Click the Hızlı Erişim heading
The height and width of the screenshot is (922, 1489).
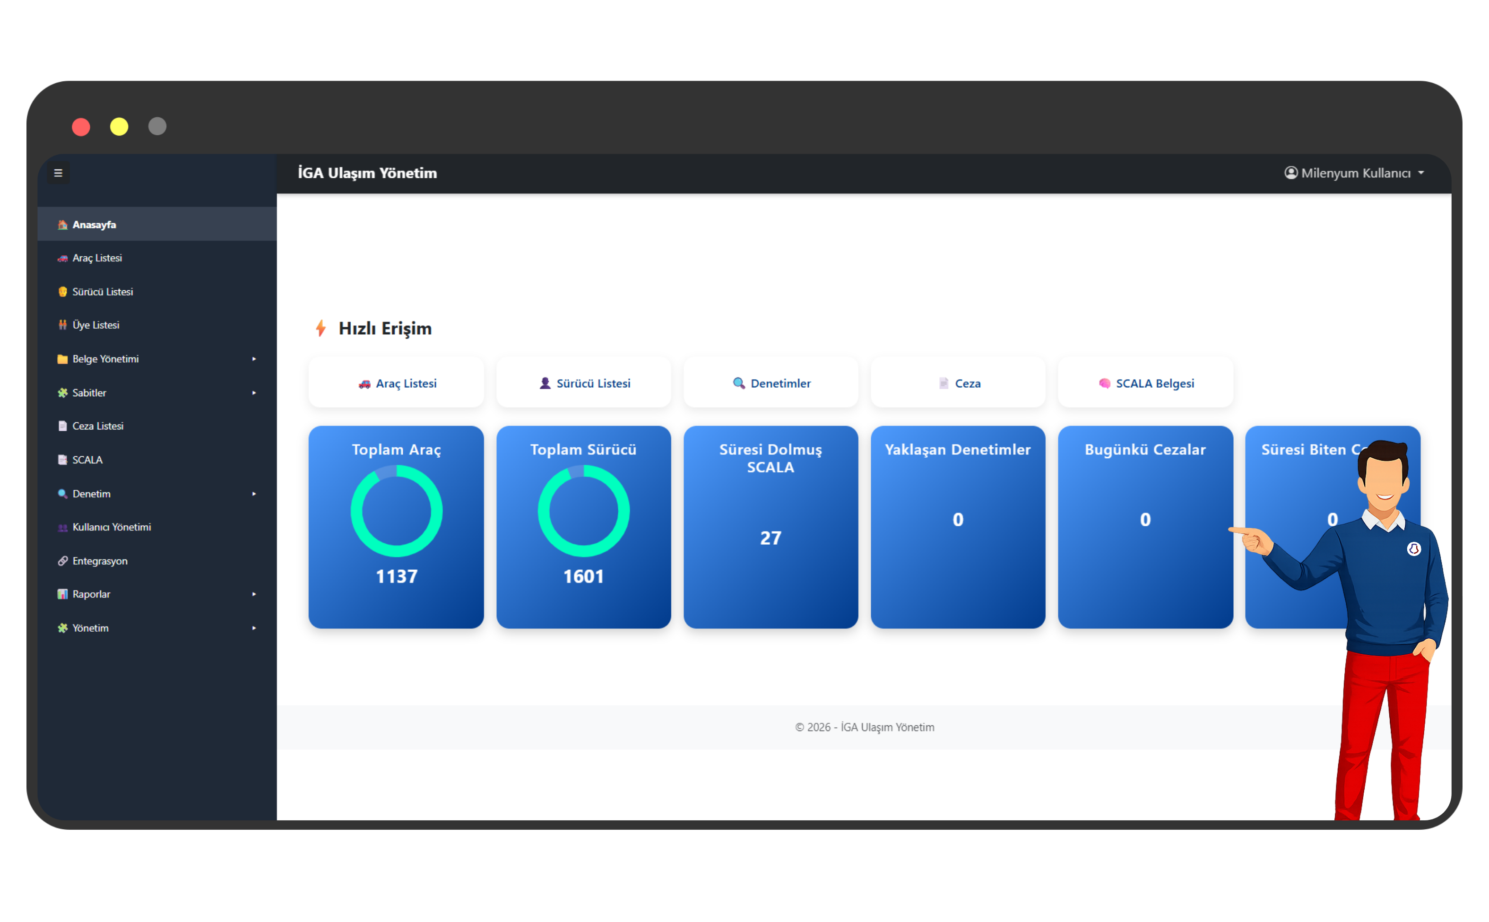[385, 328]
